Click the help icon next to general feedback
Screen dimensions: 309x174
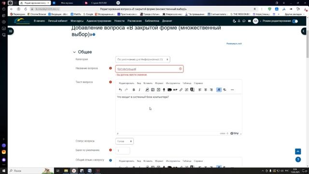coord(111,160)
